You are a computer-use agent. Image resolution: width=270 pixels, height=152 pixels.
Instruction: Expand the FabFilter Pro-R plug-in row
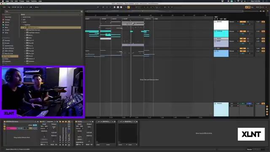tap(25, 56)
